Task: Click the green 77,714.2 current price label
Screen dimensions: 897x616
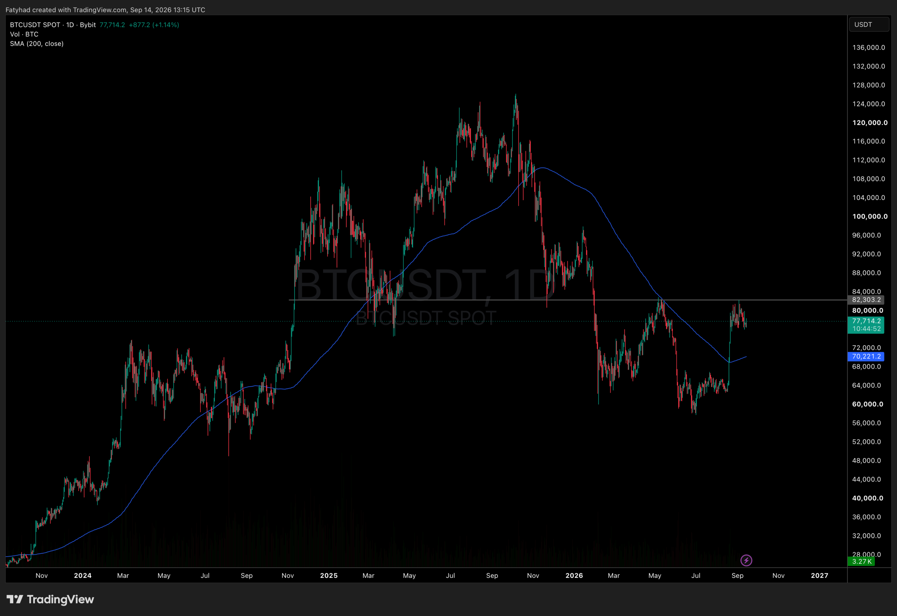Action: click(x=866, y=321)
